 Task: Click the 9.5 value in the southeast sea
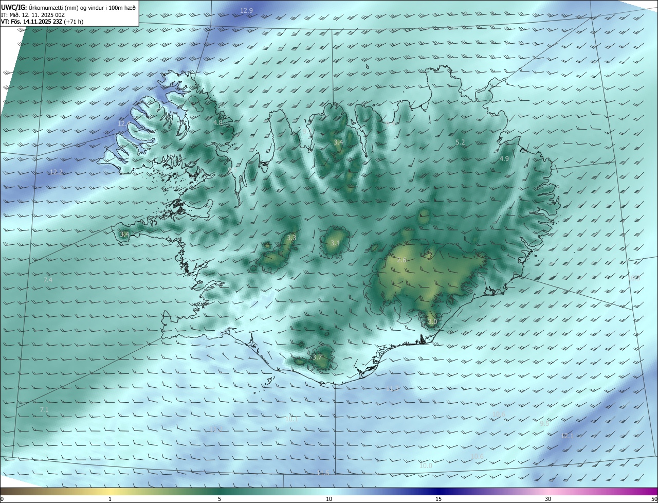[544, 423]
